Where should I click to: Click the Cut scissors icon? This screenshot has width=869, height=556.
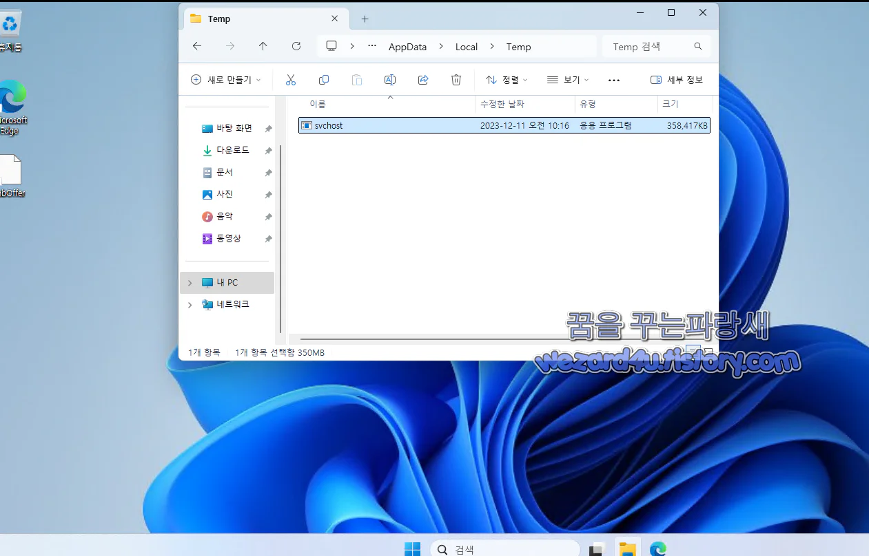point(291,80)
